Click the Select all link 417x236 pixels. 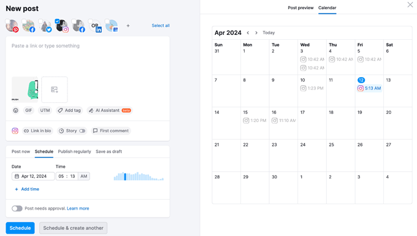pyautogui.click(x=161, y=26)
